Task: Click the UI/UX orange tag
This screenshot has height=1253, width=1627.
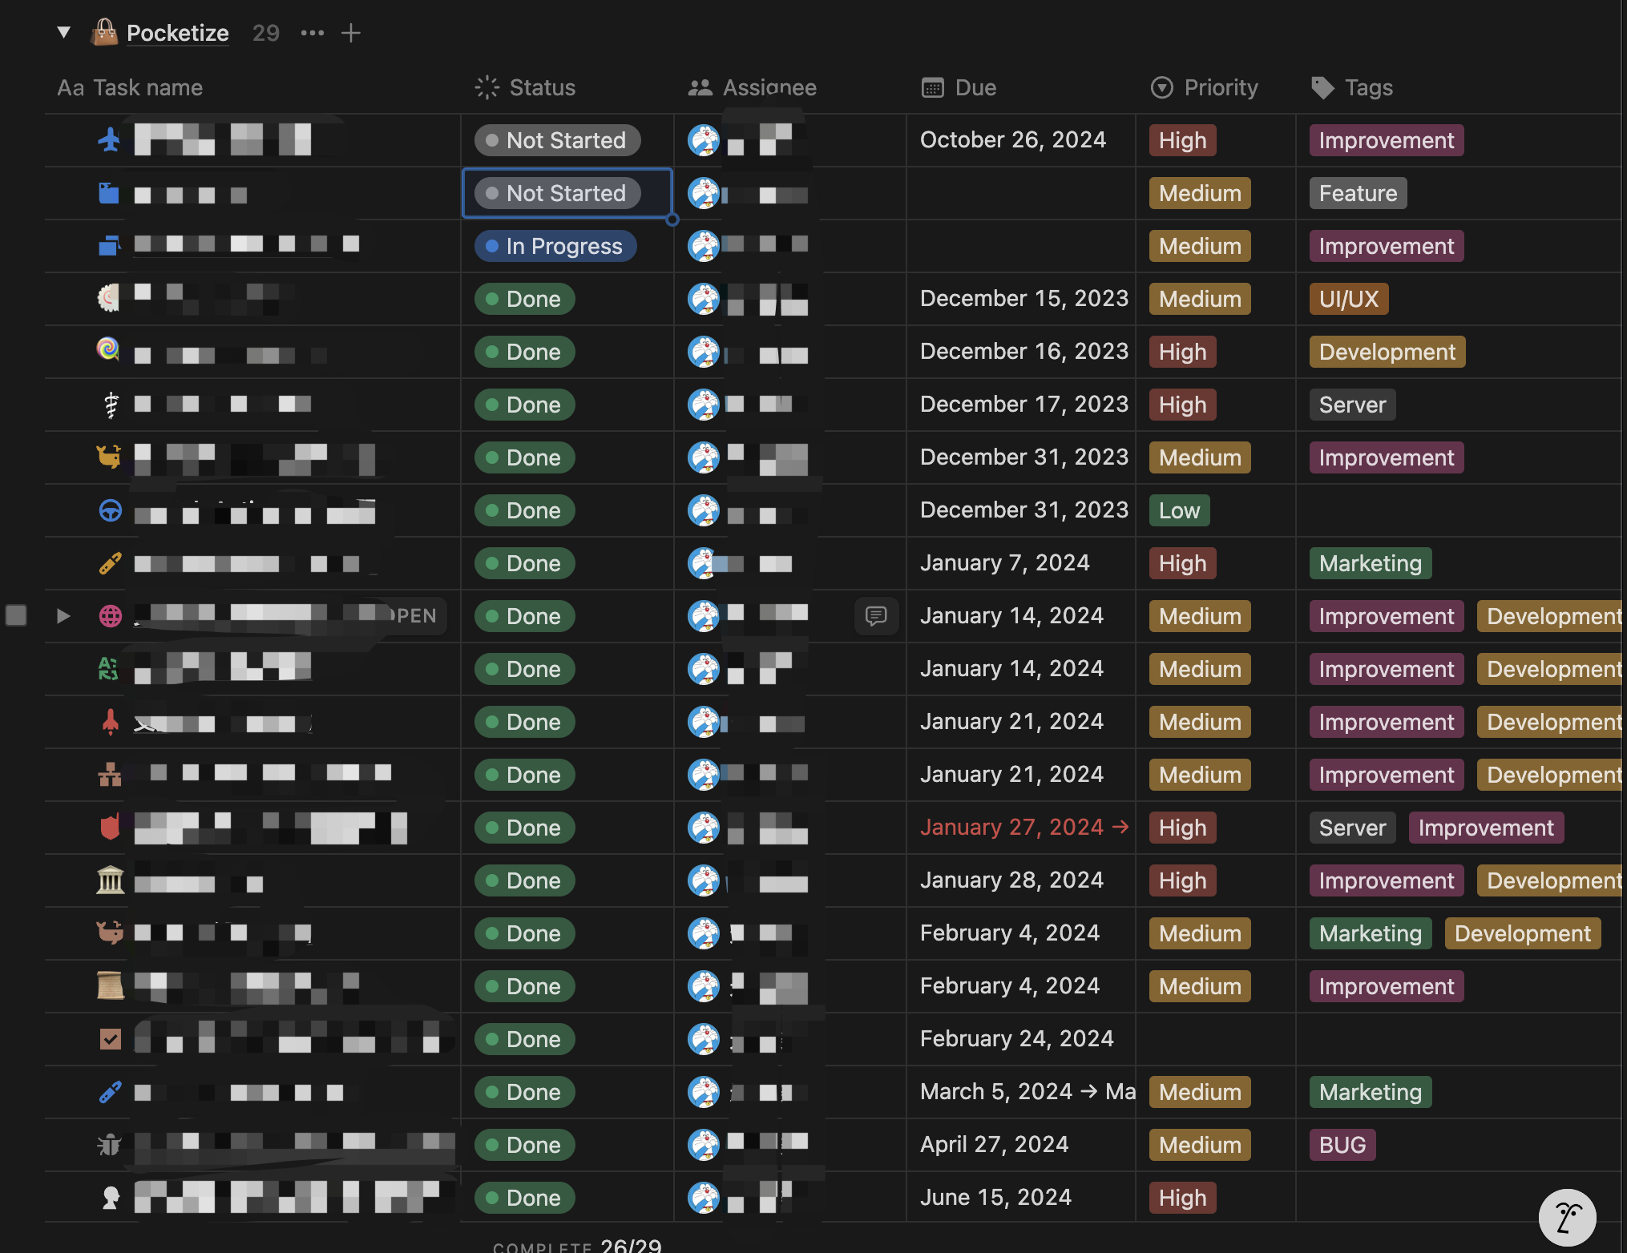Action: (1348, 299)
